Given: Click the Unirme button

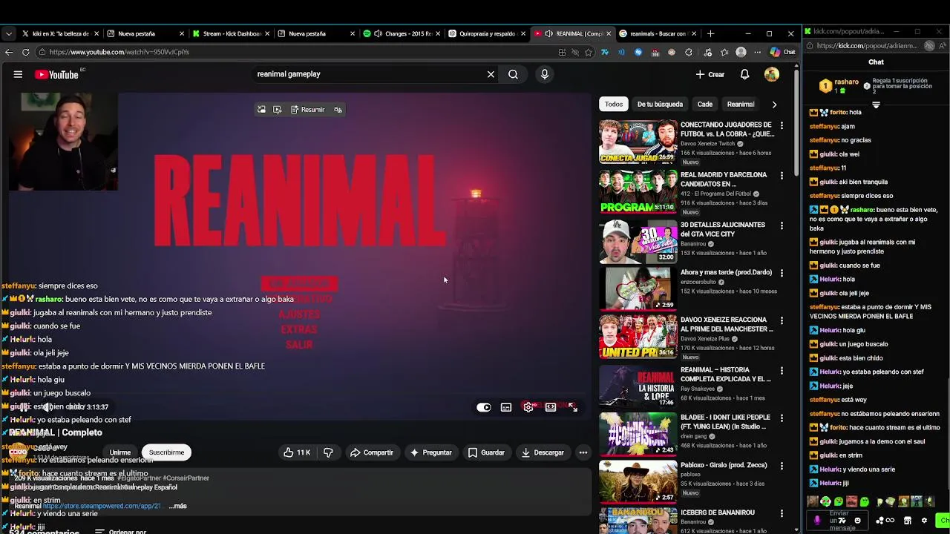Looking at the screenshot, I should pyautogui.click(x=120, y=452).
